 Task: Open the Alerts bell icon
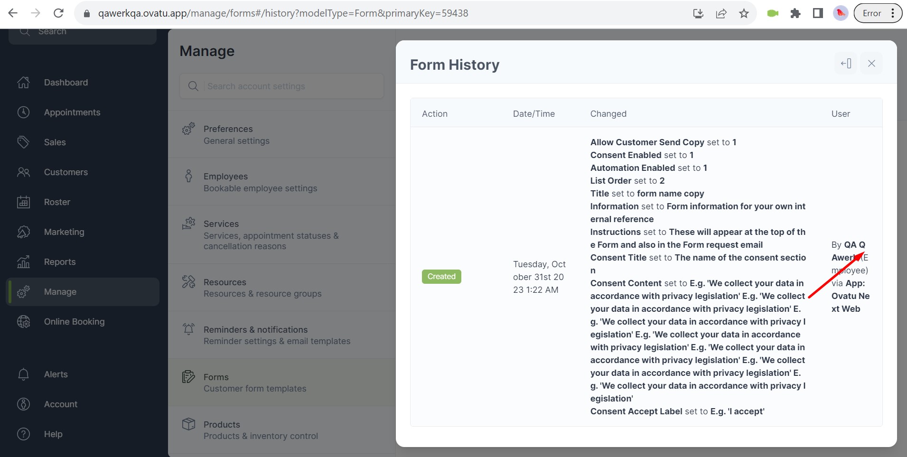[23, 374]
